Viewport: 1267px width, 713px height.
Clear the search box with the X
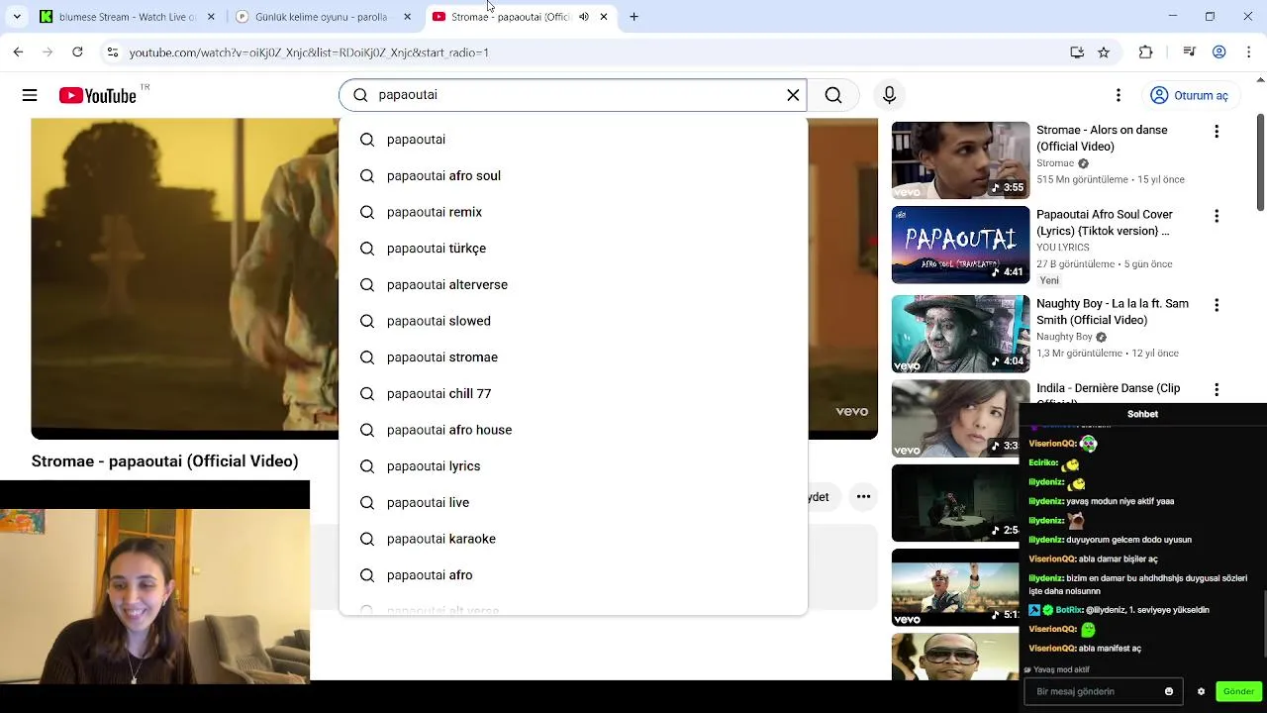click(x=793, y=95)
